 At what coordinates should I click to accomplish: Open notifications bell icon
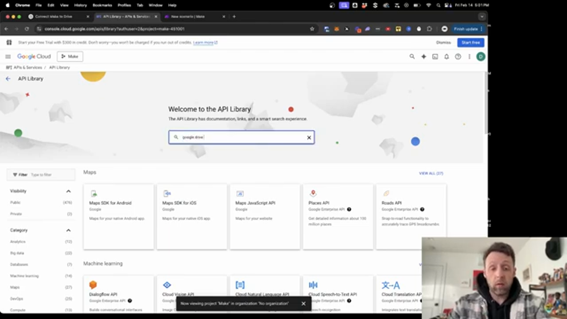[x=447, y=56]
